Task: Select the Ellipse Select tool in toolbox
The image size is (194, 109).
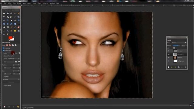Action: coord(8,13)
